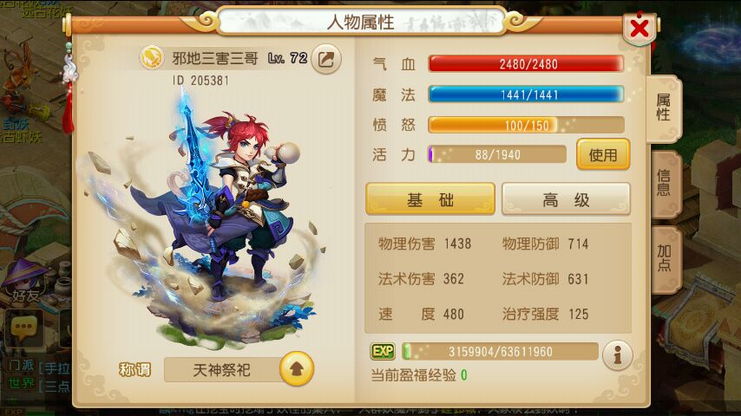
Task: Click the 使用 button next to 活力
Action: tap(603, 154)
